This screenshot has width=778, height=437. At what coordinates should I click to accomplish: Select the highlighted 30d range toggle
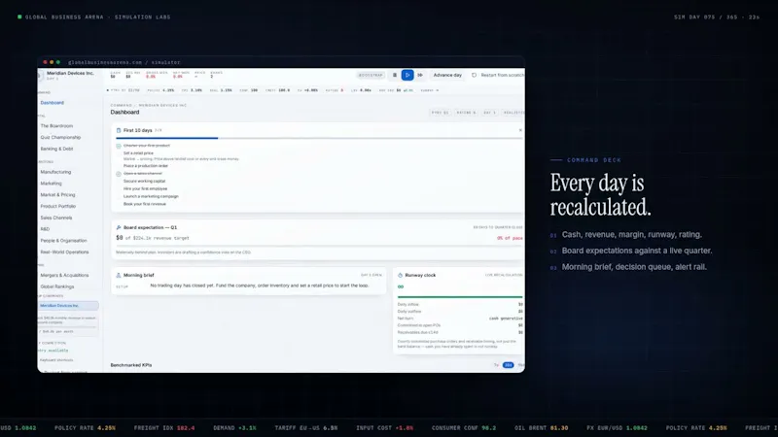click(x=508, y=365)
